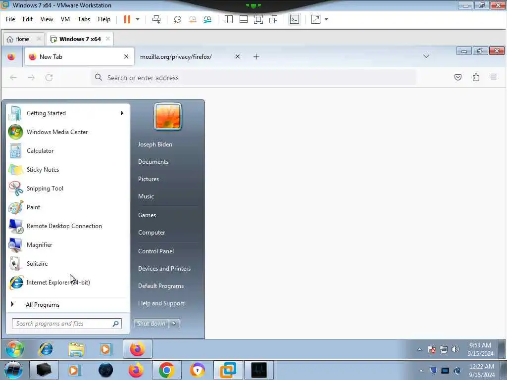Click the Search programs and files box
507x380 pixels.
[67, 324]
